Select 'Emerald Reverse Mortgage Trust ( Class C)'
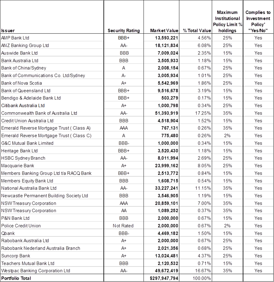This screenshot has height=282, width=274. (46, 136)
